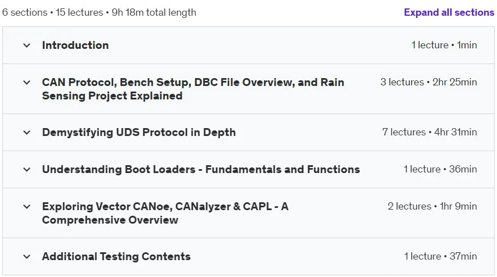Select the Introduction section title

pyautogui.click(x=75, y=46)
